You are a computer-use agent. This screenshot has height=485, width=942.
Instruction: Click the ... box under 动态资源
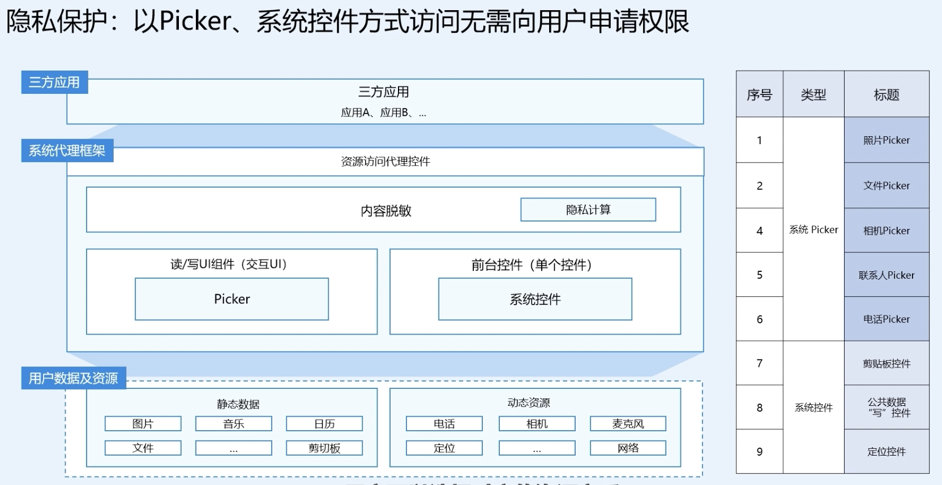click(537, 448)
